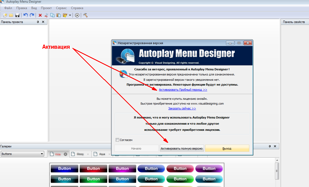The image size is (309, 187).
Task: Enable the Согласен agreement checkbox
Action: coord(117,140)
